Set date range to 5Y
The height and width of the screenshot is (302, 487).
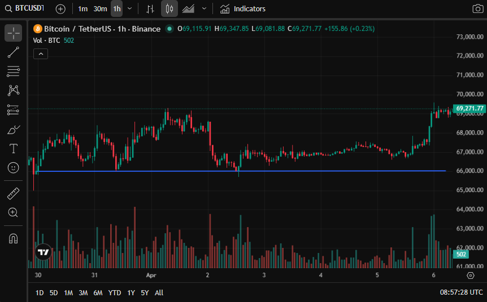(145, 293)
